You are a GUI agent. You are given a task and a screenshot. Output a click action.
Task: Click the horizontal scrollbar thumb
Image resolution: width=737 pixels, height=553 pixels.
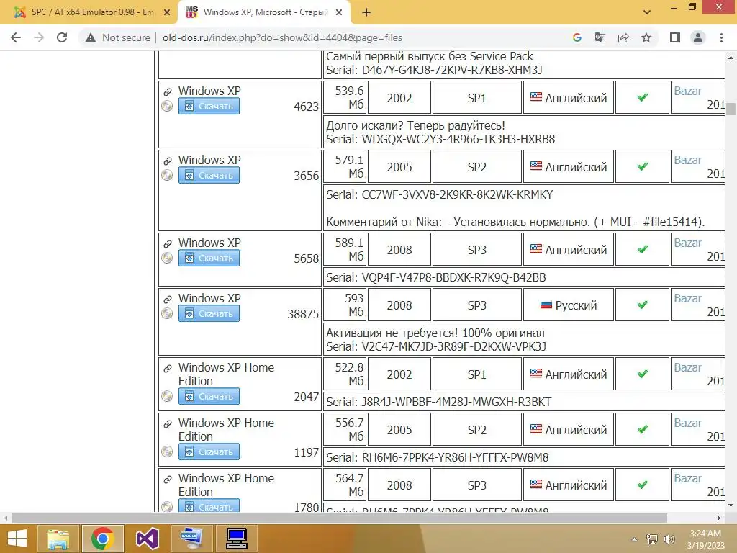click(340, 518)
